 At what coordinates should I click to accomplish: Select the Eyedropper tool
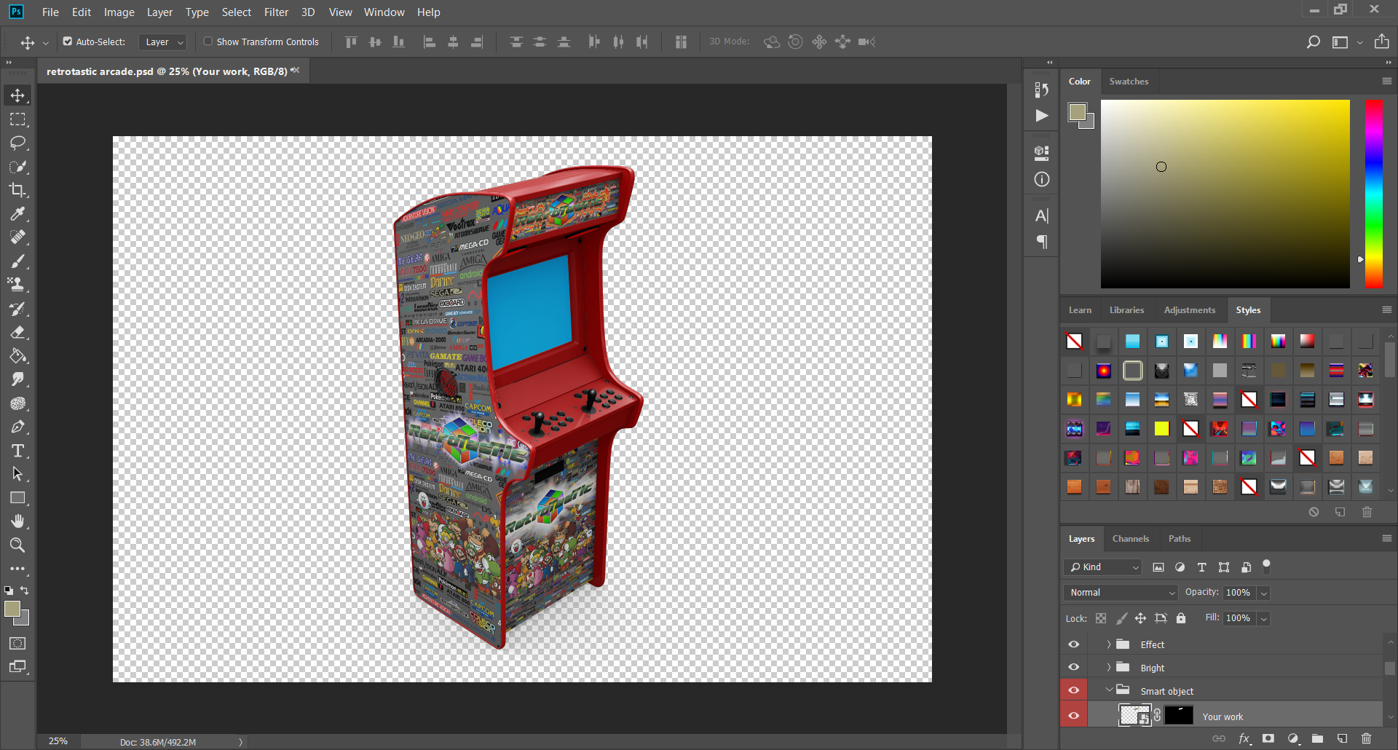pyautogui.click(x=17, y=214)
